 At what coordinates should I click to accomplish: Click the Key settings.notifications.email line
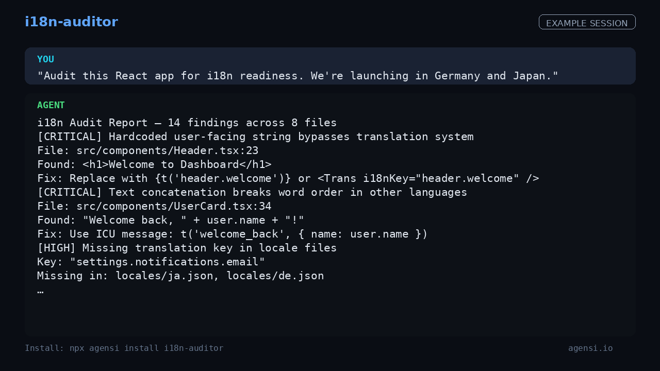point(151,262)
